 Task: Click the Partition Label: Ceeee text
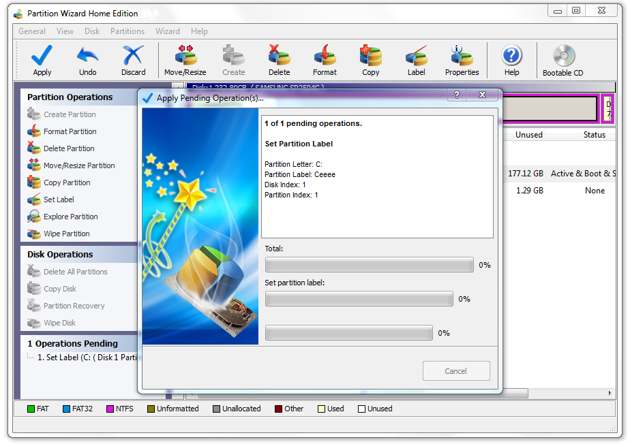(x=300, y=174)
